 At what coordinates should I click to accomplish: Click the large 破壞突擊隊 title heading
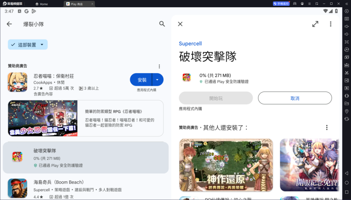(208, 57)
